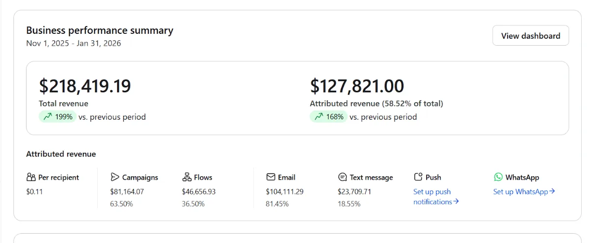Click the Flows diagram icon
Viewport: 589px width, 243px height.
tap(187, 177)
